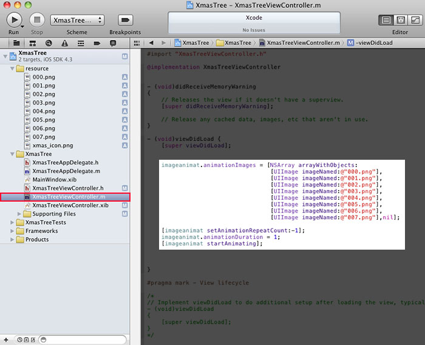Click the navigator filter search field
Screen dimensions: 425x345
pos(83,340)
